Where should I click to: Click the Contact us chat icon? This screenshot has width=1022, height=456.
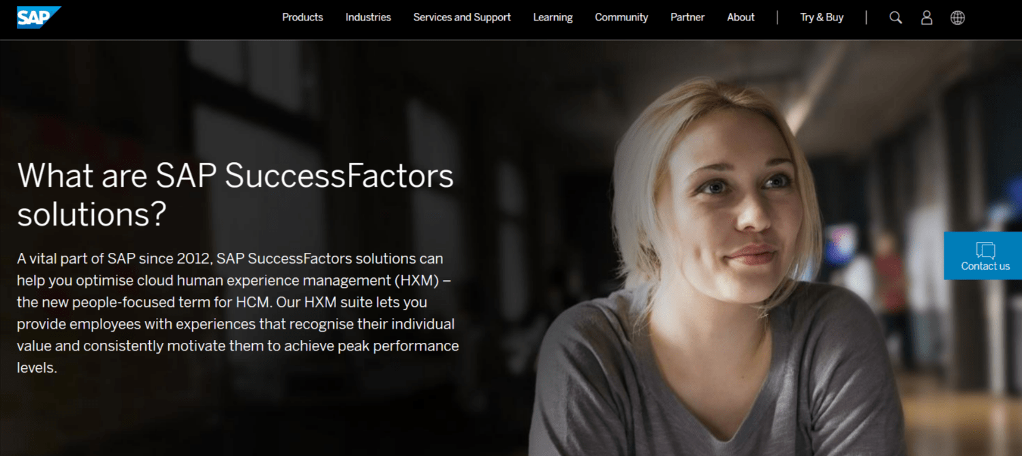pos(985,249)
